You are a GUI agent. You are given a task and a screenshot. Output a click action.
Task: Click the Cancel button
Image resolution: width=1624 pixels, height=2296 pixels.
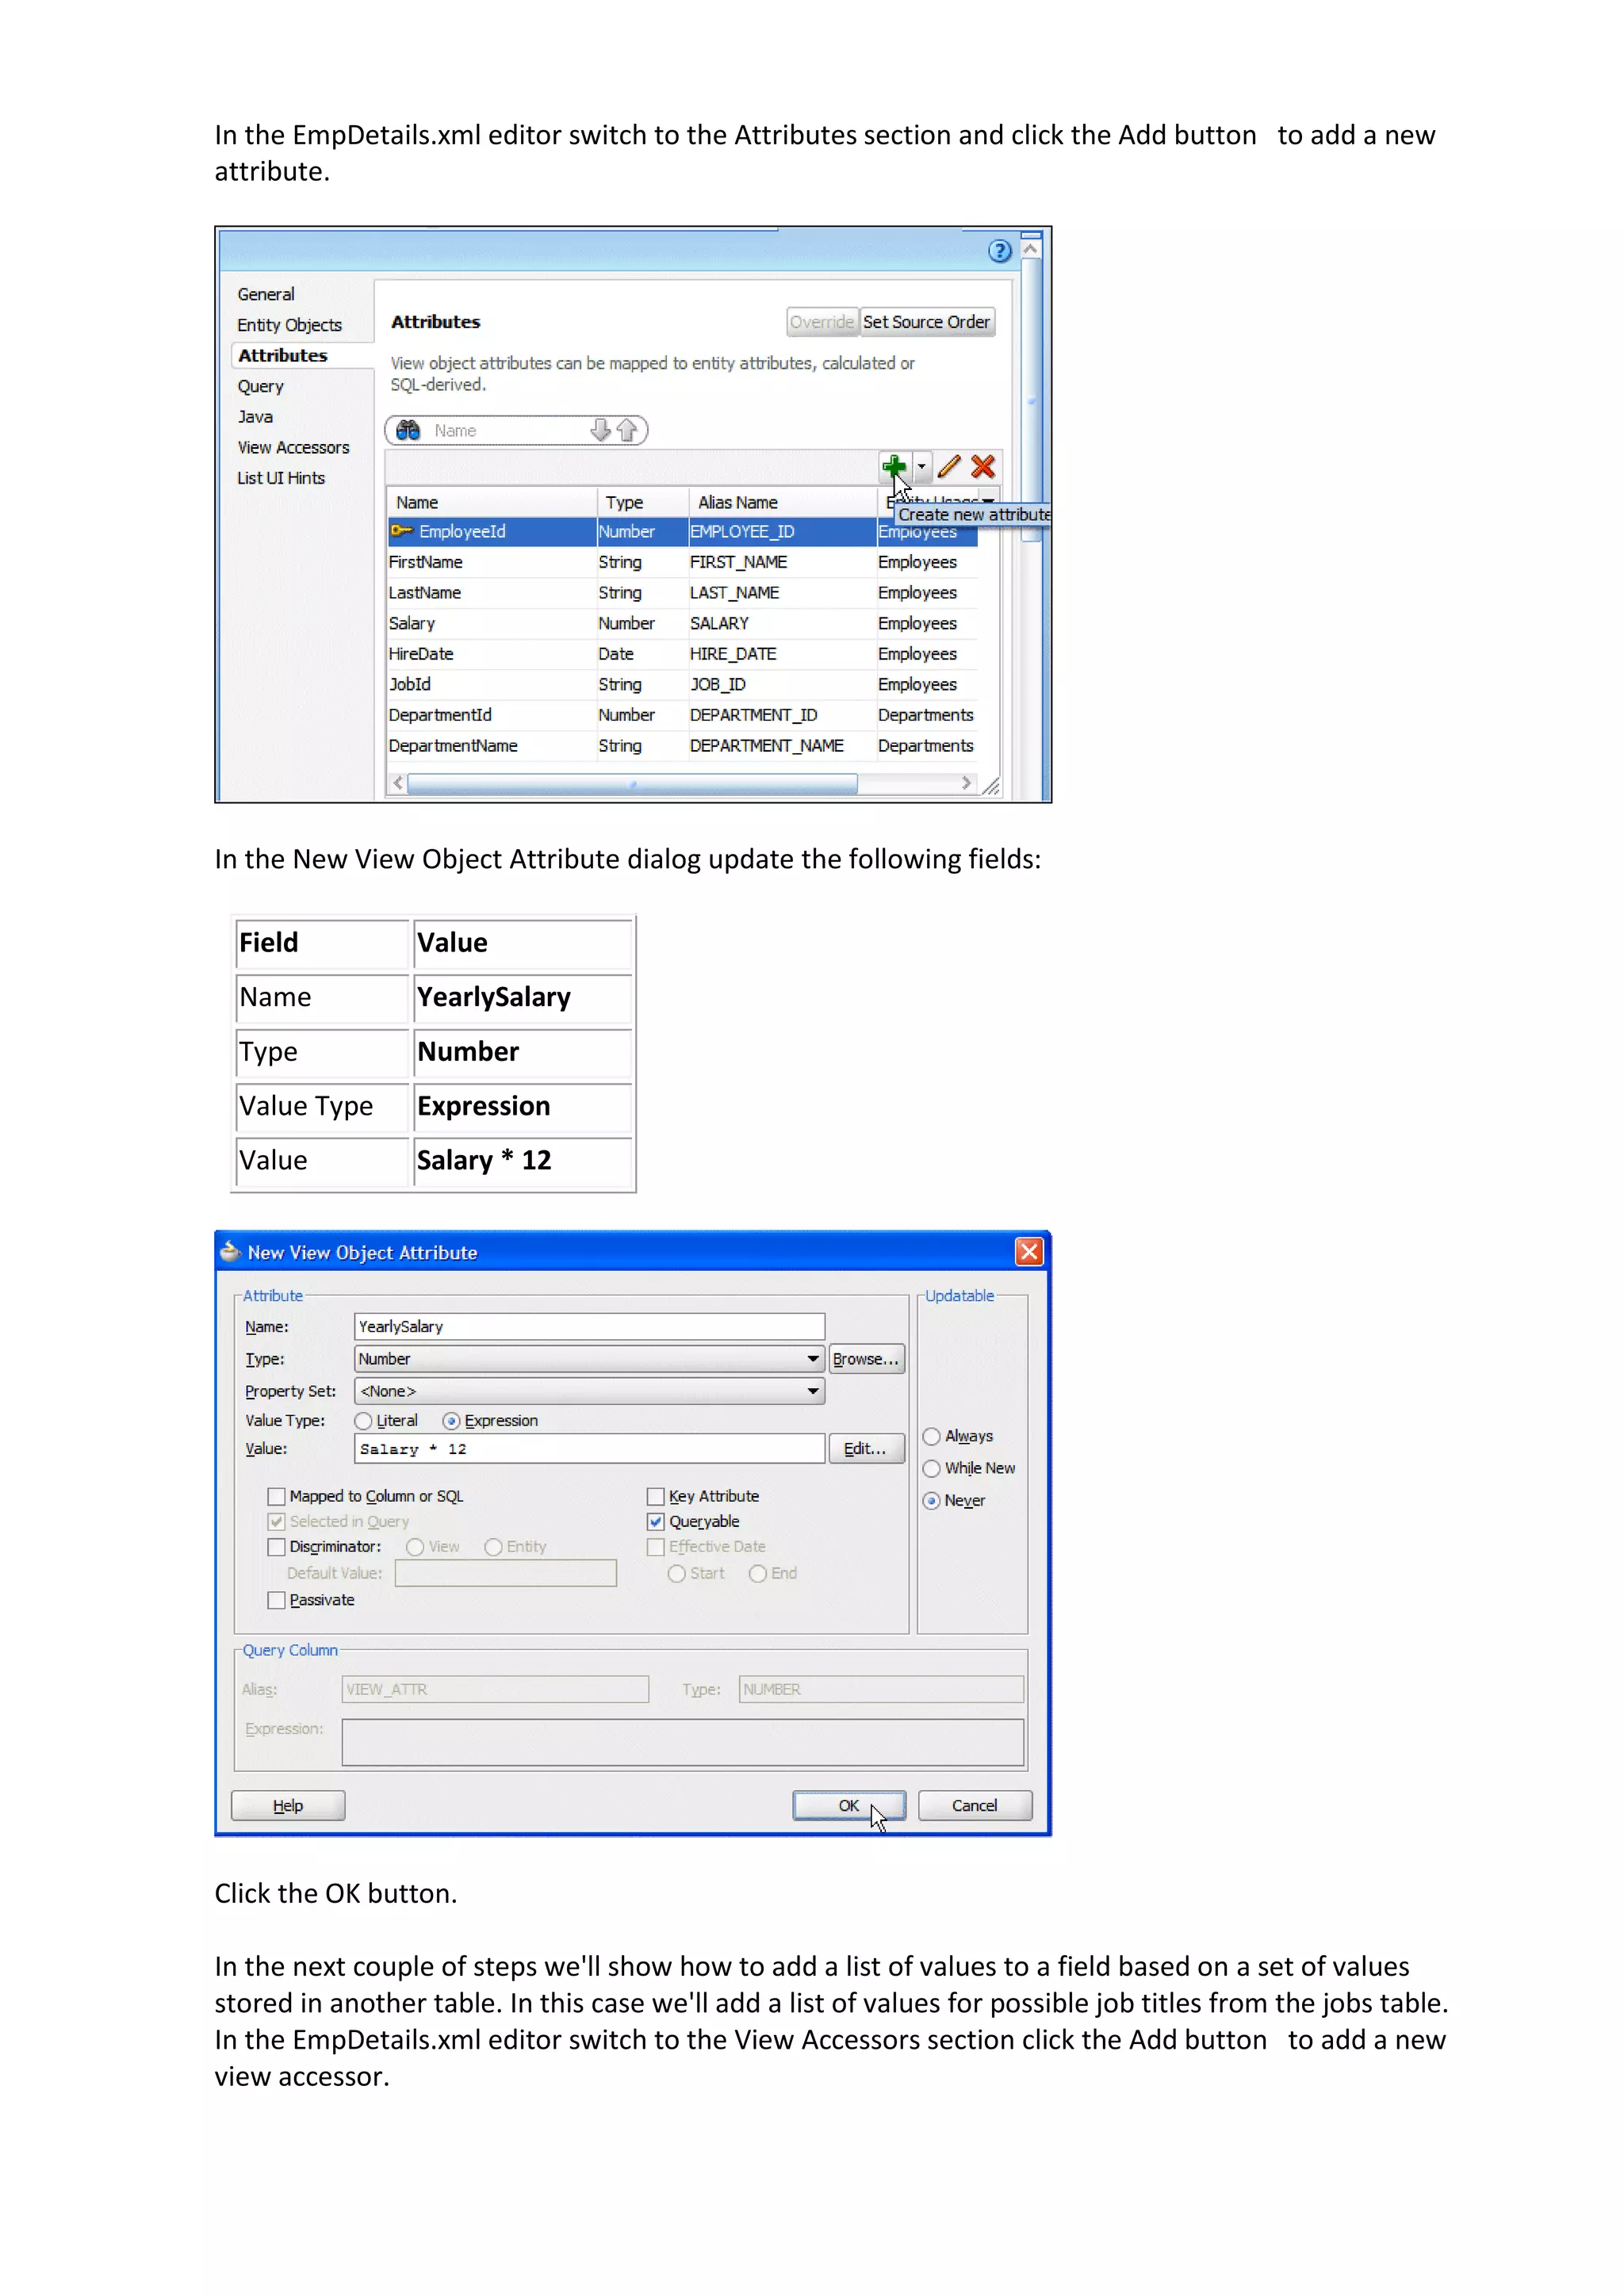(x=975, y=1806)
